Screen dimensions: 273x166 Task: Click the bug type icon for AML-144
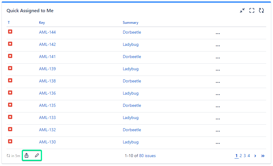[x=10, y=32]
